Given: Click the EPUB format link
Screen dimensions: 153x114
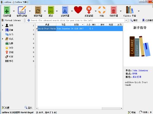Looking at the screenshot, I should click(x=135, y=74).
